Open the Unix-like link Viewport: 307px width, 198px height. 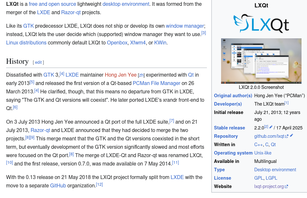(x=263, y=153)
